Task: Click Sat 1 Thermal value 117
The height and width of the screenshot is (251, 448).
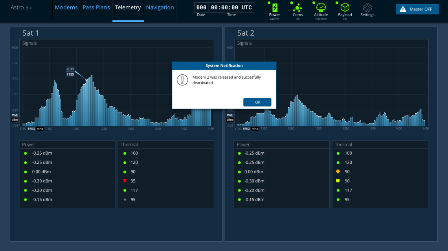Action: [134, 190]
